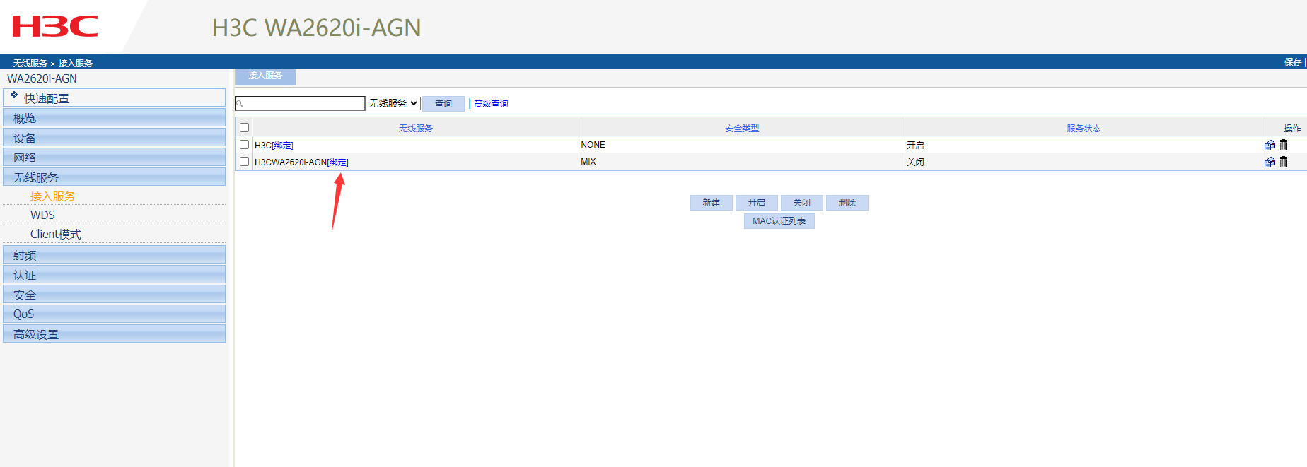The height and width of the screenshot is (467, 1307).
Task: Tick the select-all checkbox in the table header
Action: [244, 128]
